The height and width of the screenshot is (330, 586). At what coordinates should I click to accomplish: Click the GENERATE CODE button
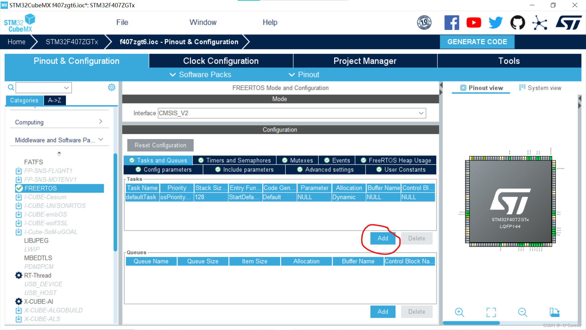click(477, 42)
